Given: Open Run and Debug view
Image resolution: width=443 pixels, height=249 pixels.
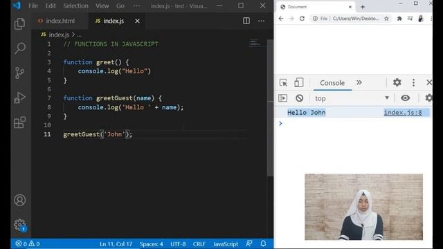Looking at the screenshot, I should coord(19,98).
